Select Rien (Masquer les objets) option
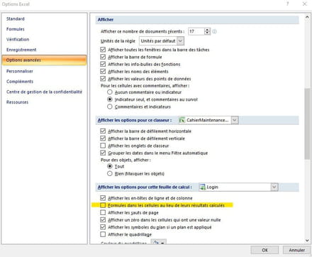 pyautogui.click(x=110, y=174)
